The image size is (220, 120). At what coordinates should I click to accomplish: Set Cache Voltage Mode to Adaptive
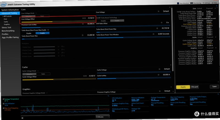point(29,74)
